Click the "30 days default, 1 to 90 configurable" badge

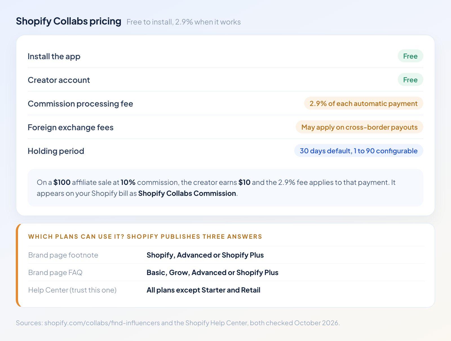tap(359, 151)
